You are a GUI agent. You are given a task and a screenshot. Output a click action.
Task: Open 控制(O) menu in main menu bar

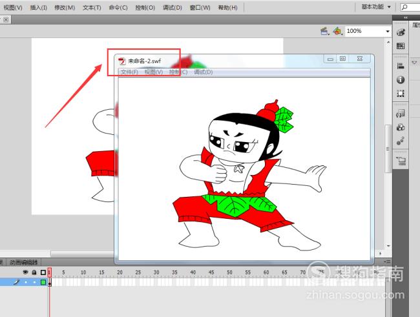145,8
